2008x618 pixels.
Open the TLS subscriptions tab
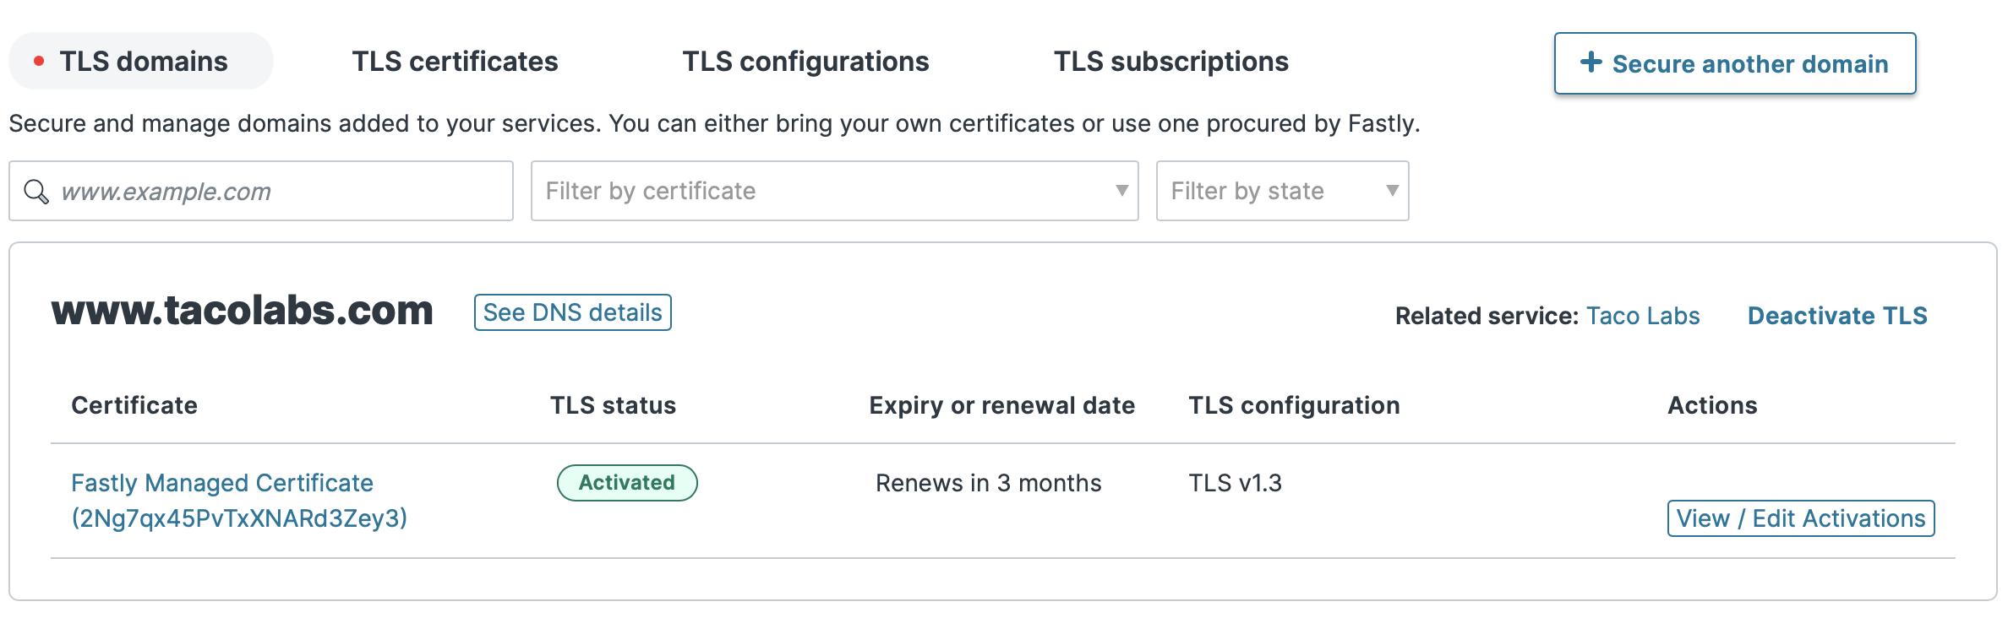pos(1171,61)
